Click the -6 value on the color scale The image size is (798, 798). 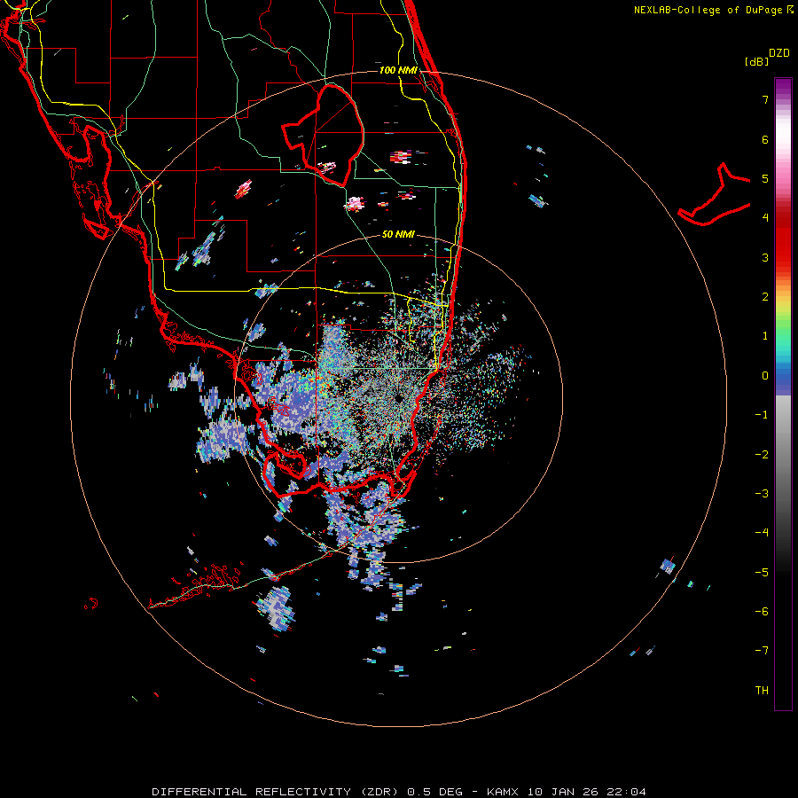762,611
